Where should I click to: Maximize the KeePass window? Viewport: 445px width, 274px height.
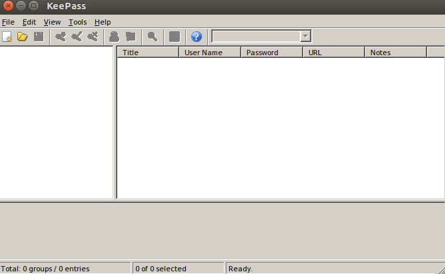pyautogui.click(x=33, y=6)
